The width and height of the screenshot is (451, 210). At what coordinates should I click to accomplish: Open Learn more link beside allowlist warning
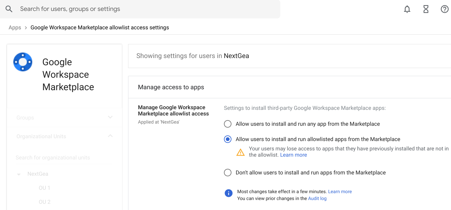[293, 155]
